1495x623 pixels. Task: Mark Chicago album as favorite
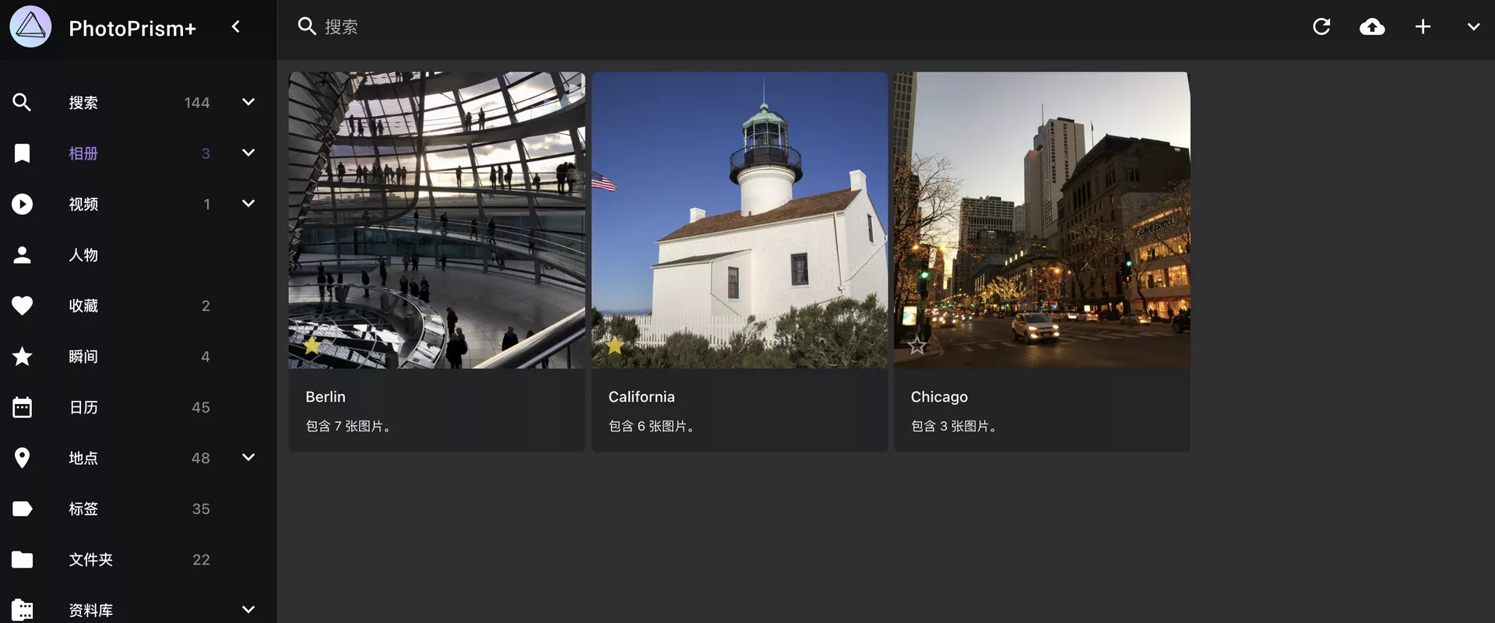[917, 345]
